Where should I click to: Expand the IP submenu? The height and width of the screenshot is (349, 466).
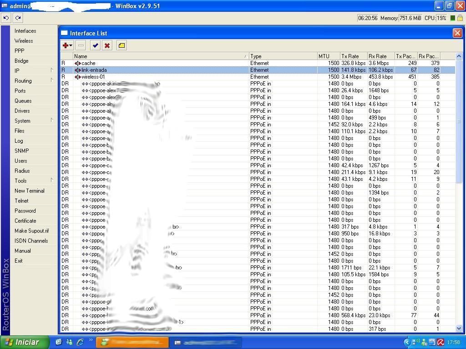34,70
